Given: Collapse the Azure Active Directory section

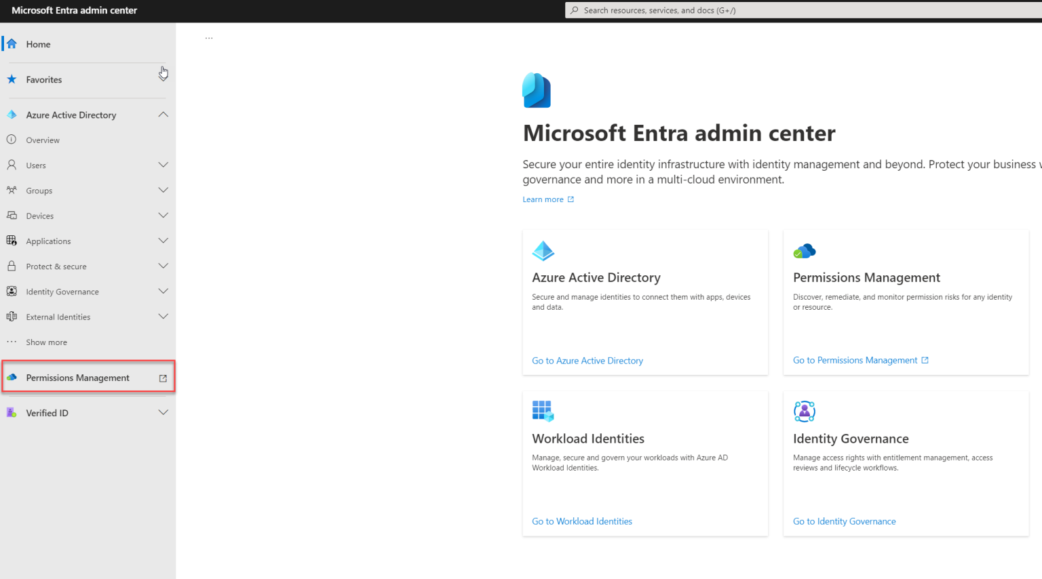Looking at the screenshot, I should (x=163, y=114).
